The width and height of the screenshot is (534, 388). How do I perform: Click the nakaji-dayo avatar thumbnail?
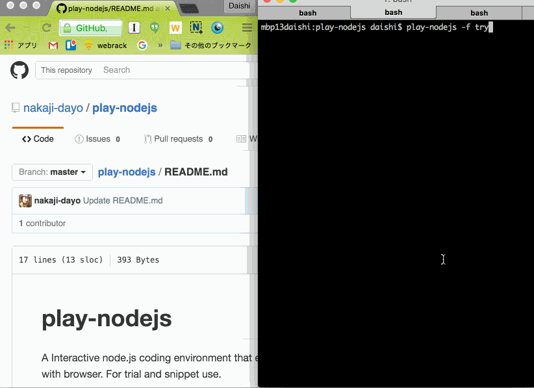25,201
